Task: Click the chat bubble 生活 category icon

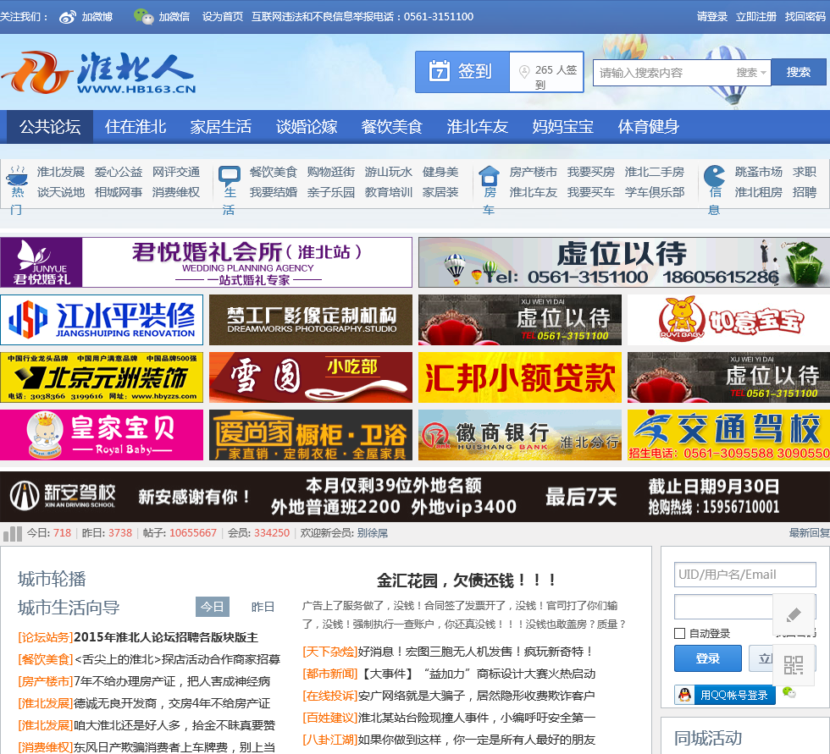Action: coord(230,175)
